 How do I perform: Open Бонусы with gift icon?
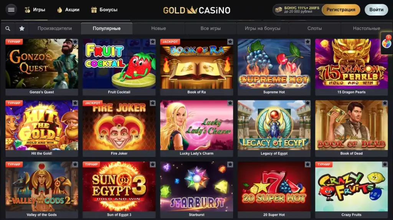click(x=104, y=10)
